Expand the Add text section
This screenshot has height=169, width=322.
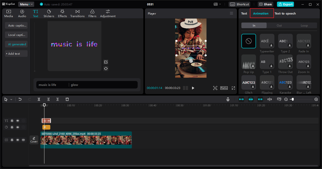pyautogui.click(x=16, y=54)
